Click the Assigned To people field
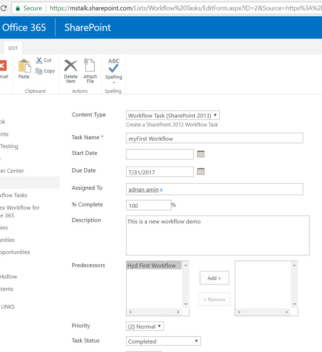 214,189
